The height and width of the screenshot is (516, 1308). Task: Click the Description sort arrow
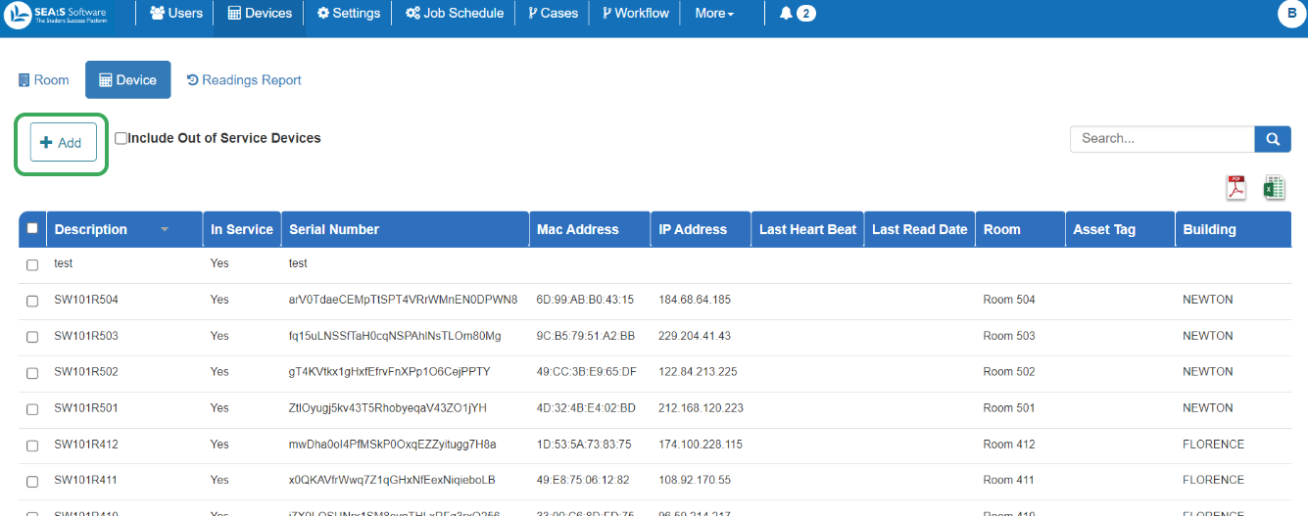tap(165, 230)
